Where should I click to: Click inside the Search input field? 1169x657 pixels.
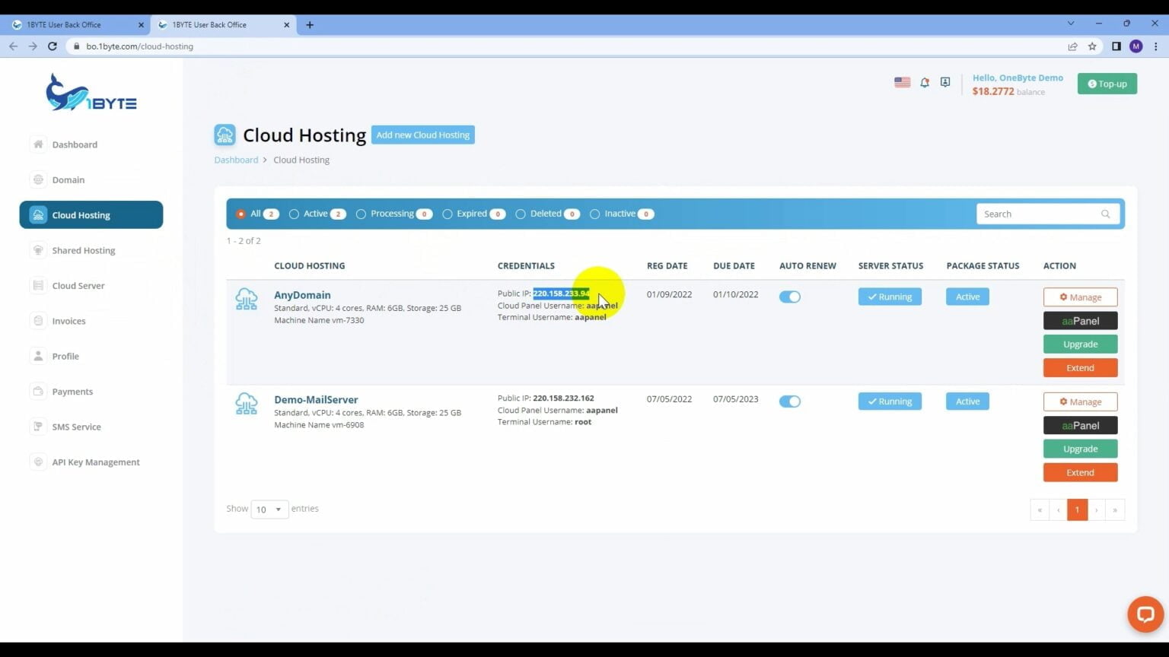click(1035, 214)
